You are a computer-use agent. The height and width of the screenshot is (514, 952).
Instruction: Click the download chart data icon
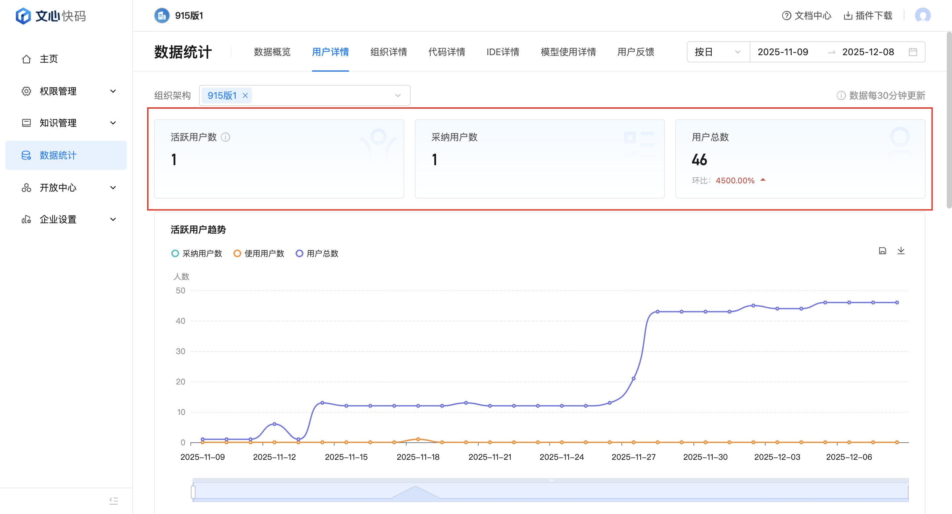tap(901, 251)
